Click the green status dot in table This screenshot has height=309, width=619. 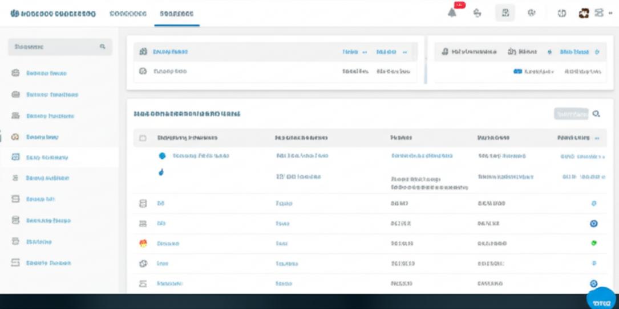tap(593, 243)
